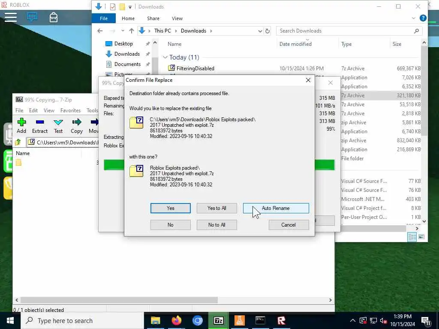Switch Explorer to large icons view
The width and height of the screenshot is (439, 329).
click(421, 237)
